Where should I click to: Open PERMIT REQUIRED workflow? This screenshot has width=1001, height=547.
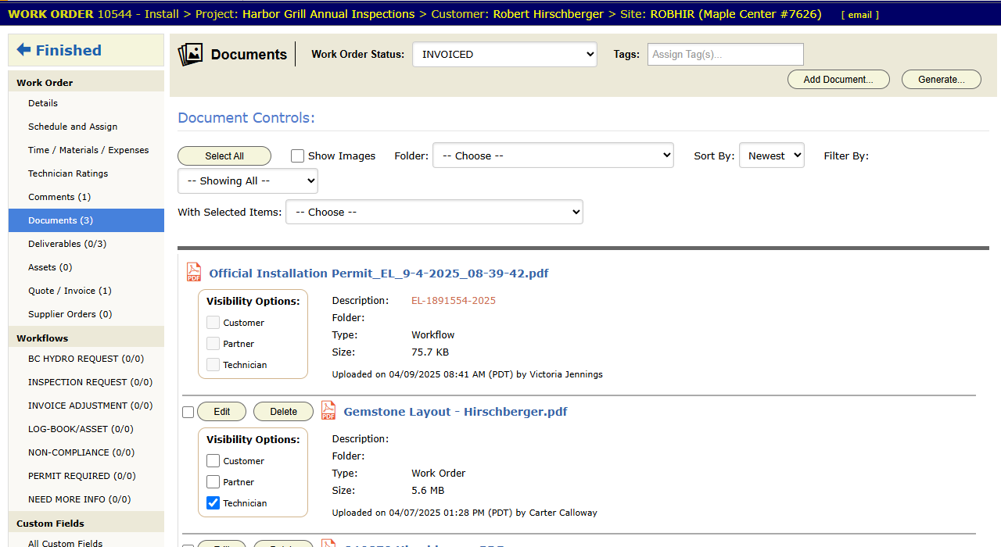point(86,476)
